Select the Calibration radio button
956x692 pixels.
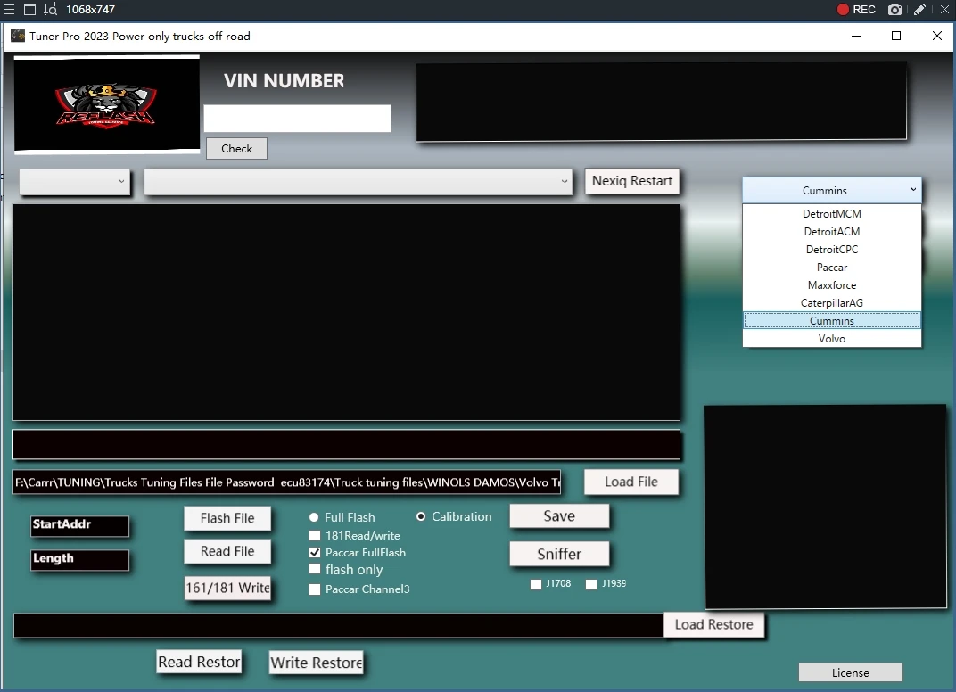(421, 516)
